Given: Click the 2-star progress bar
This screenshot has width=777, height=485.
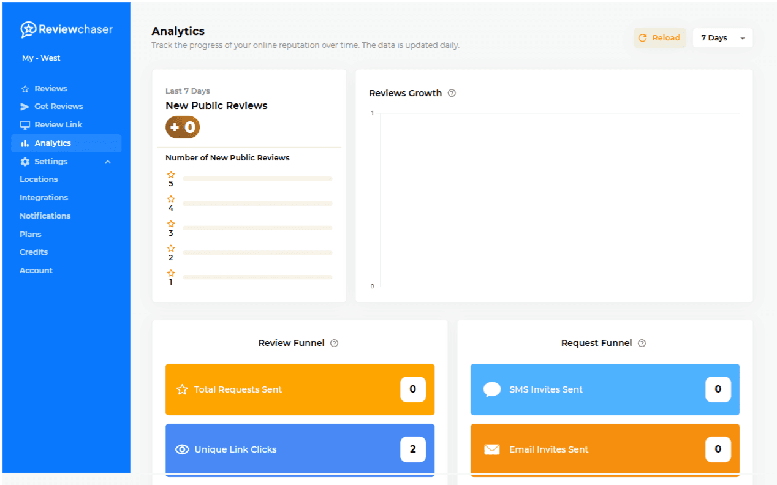Looking at the screenshot, I should 257,252.
